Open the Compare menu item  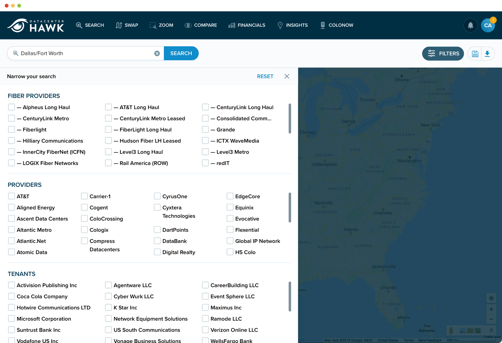coord(201,25)
